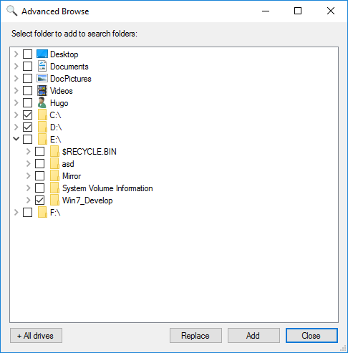The height and width of the screenshot is (353, 348).
Task: Uncheck the C:\ drive checkbox
Action: 27,115
